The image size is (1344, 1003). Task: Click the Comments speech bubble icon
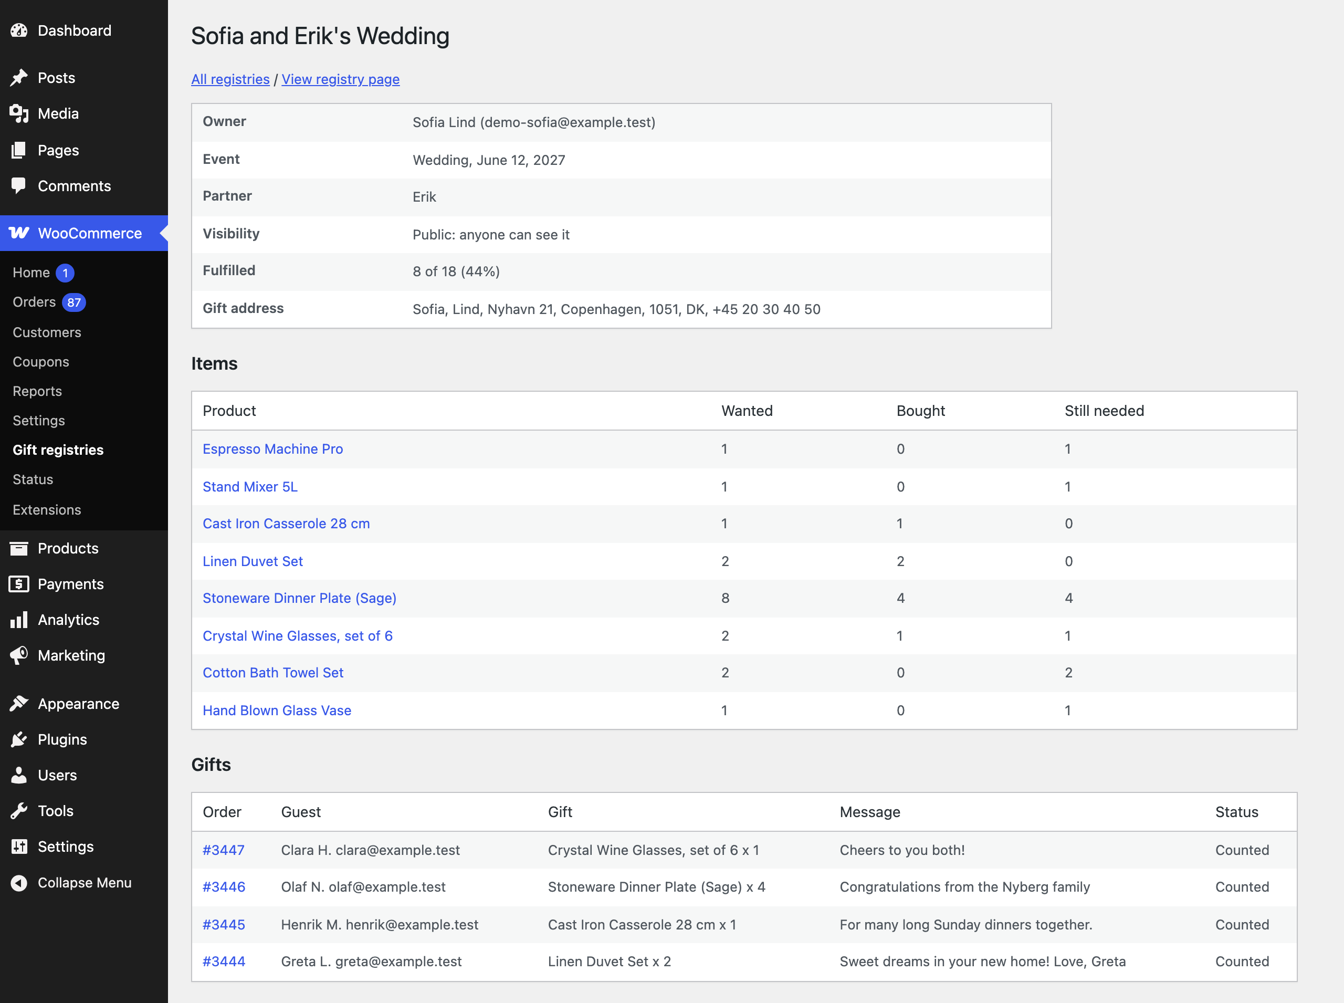point(19,186)
